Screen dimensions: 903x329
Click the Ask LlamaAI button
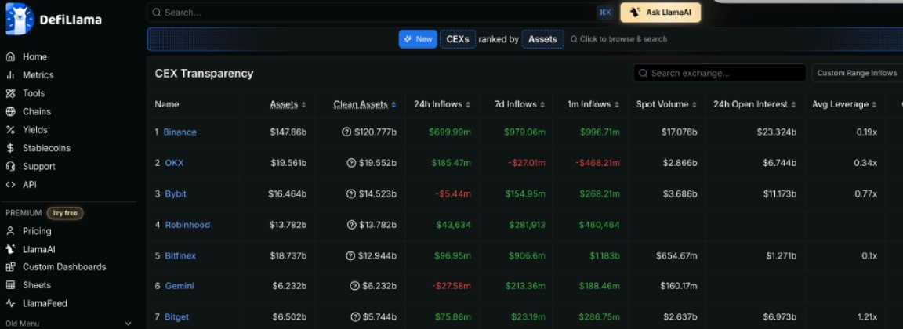coord(660,13)
